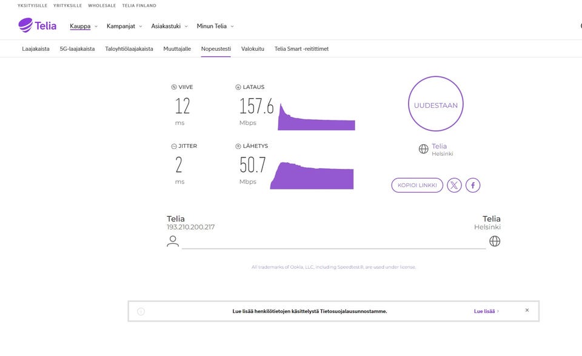Click the Telia server name link
Image resolution: width=582 pixels, height=356 pixels.
[x=439, y=146]
